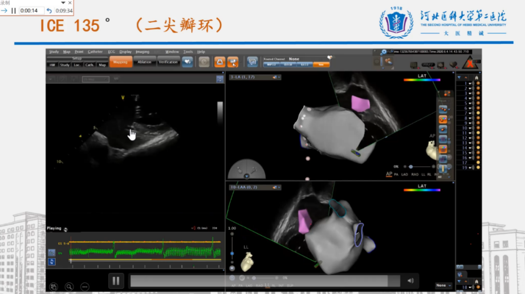
Task: Click the speaker volume icon in player
Action: pos(411,280)
